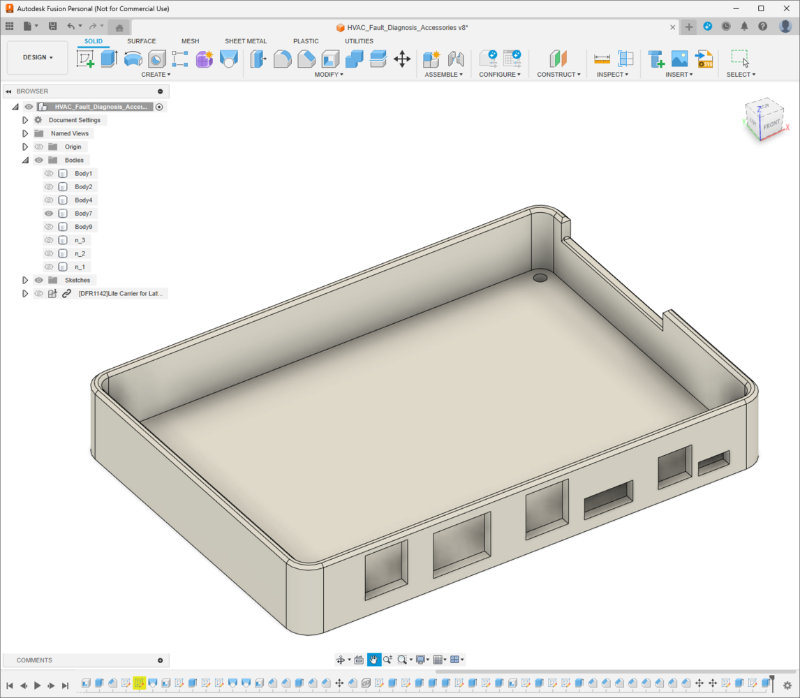Open the INSERT menu
The image size is (800, 698).
[x=679, y=75]
